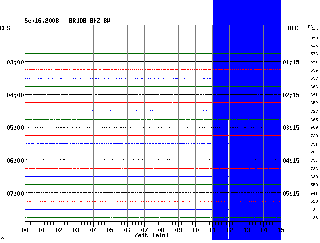The width and height of the screenshot is (320, 243).
Task: Click the DC value 652
Action: click(314, 103)
